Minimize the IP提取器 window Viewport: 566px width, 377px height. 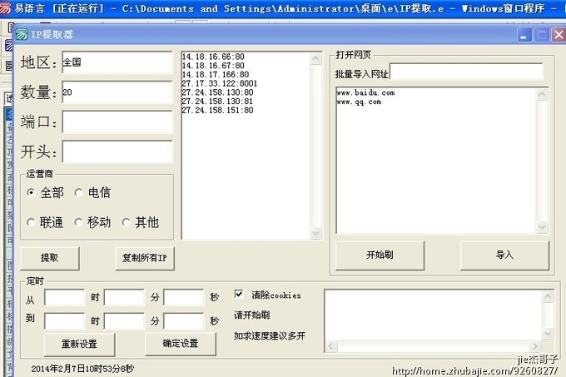point(524,35)
